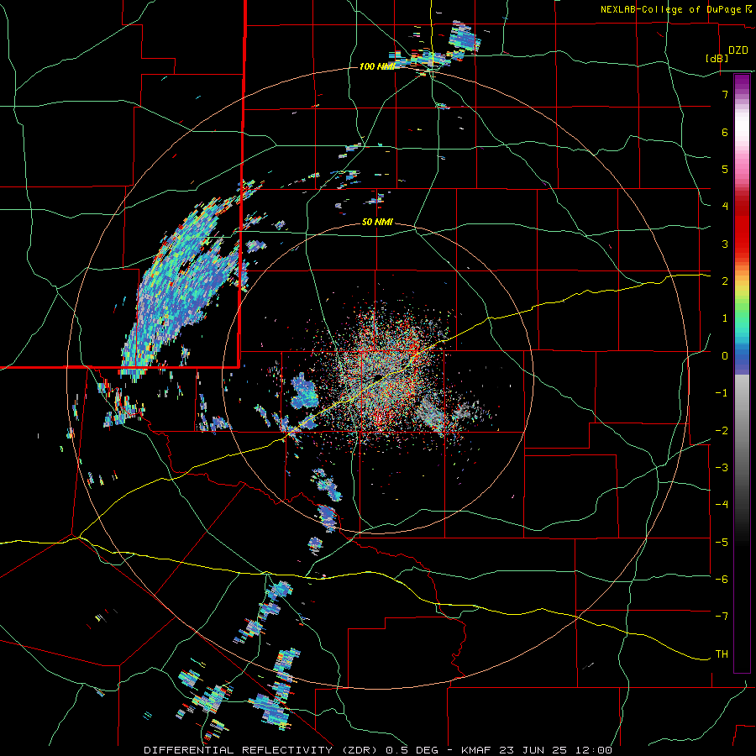Click the -4 value on color scale
The image size is (756, 756).
(x=722, y=505)
